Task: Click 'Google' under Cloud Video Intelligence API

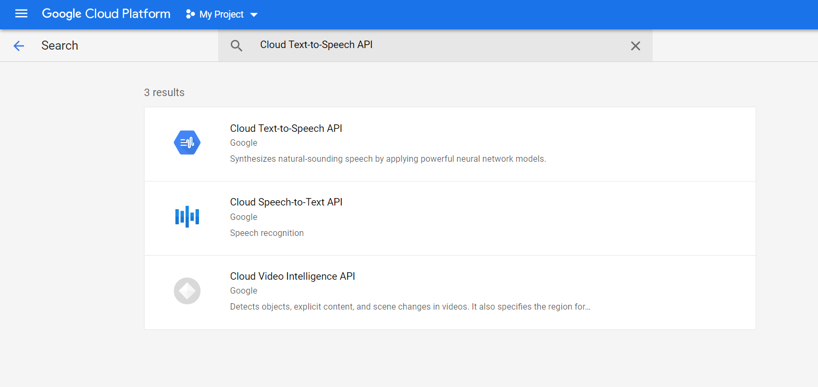Action: click(244, 291)
